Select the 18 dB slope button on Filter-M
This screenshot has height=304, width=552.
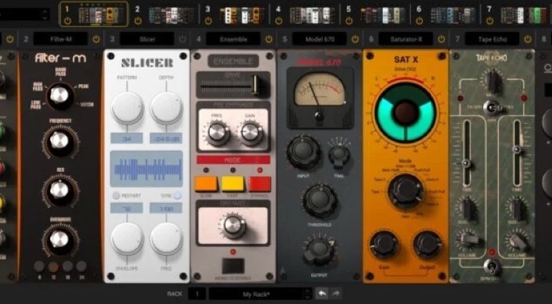(x=67, y=266)
